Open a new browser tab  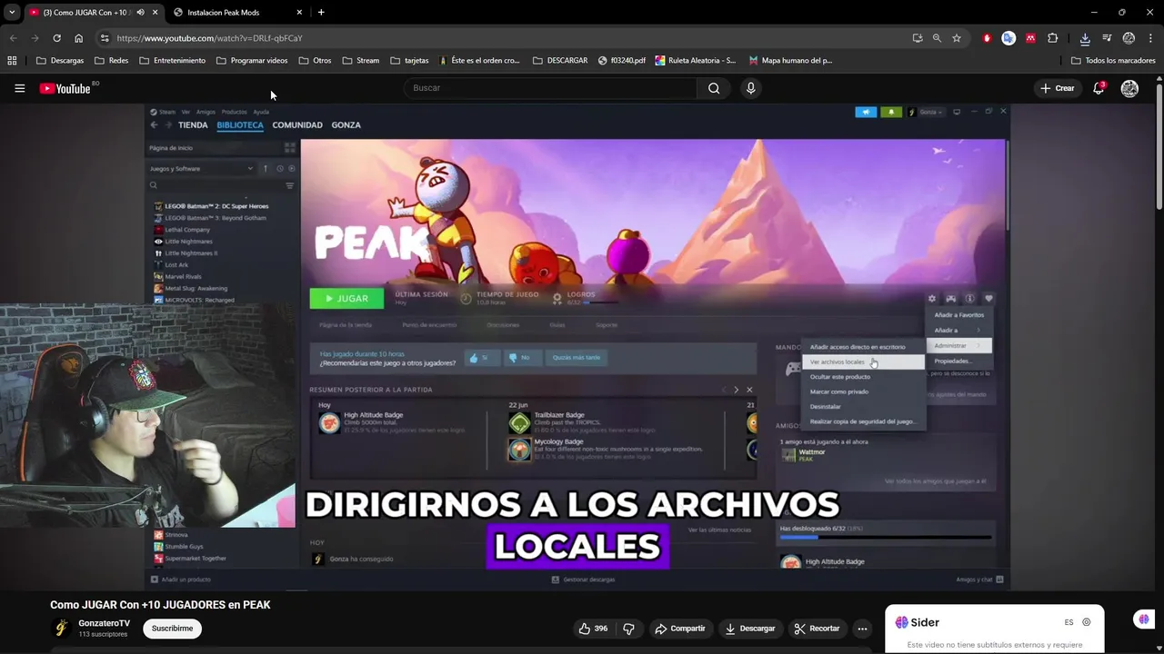(x=321, y=13)
